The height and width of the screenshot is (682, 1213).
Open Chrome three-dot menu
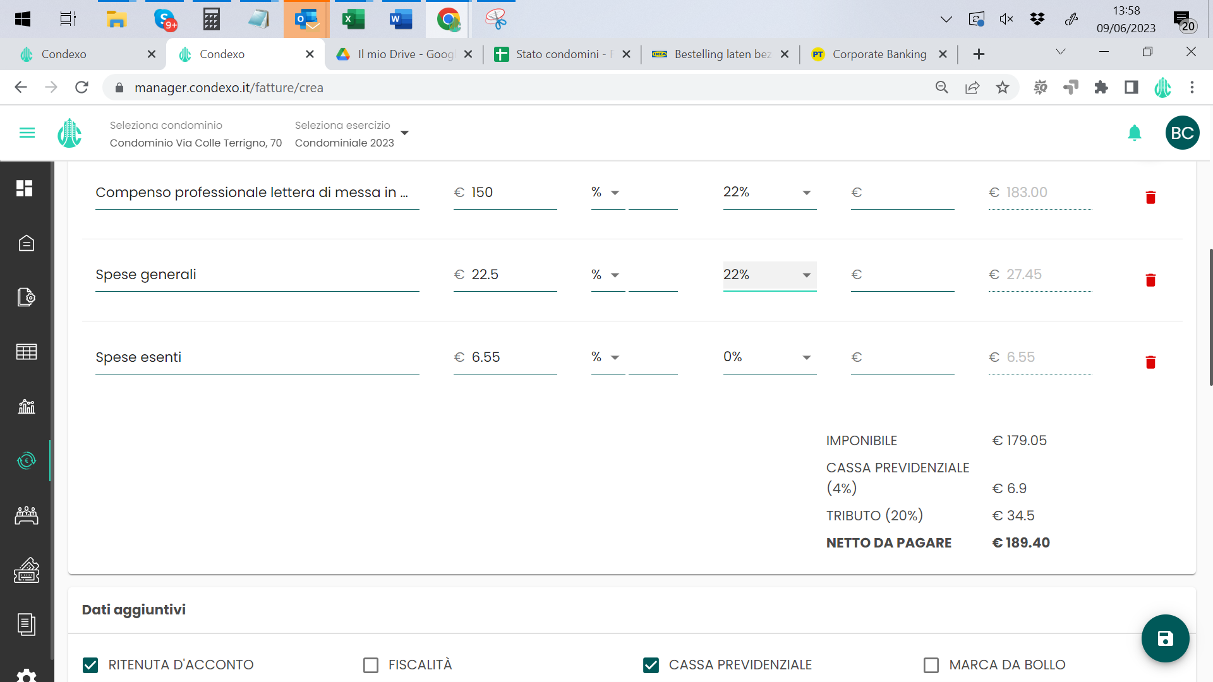click(1192, 88)
